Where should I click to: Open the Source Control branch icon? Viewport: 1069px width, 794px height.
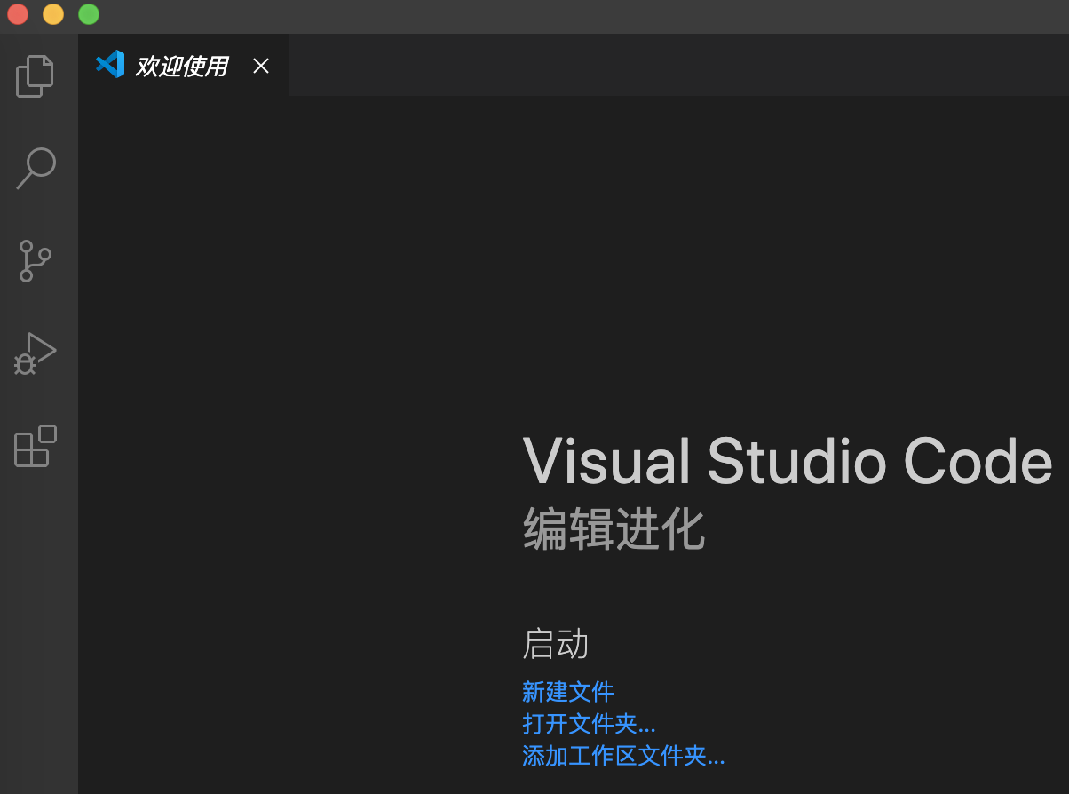point(36,261)
